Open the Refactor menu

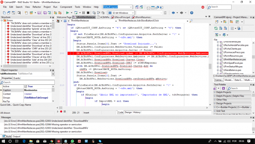pos(37,7)
